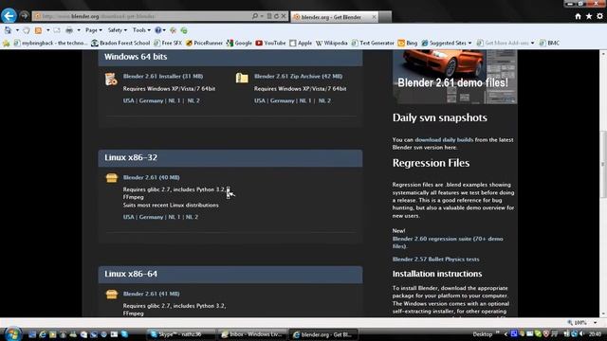Click Linux x86-64 package box icon
Image resolution: width=607 pixels, height=341 pixels.
[112, 295]
